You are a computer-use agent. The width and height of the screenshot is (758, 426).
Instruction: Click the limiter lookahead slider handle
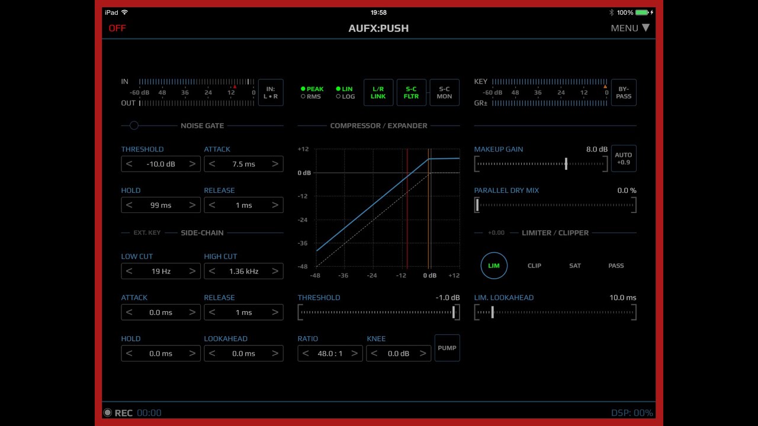pyautogui.click(x=492, y=312)
